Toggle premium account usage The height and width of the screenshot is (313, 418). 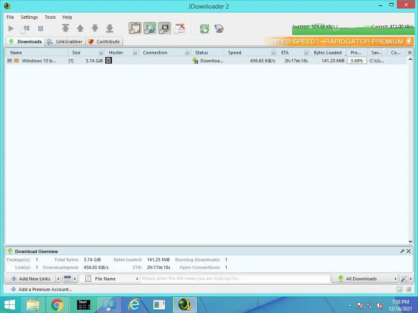(x=165, y=28)
